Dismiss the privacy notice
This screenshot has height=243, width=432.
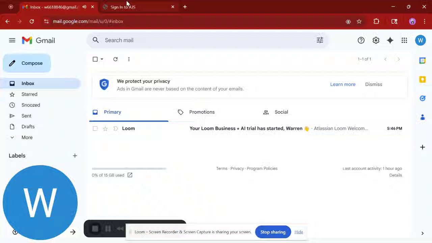pyautogui.click(x=374, y=84)
